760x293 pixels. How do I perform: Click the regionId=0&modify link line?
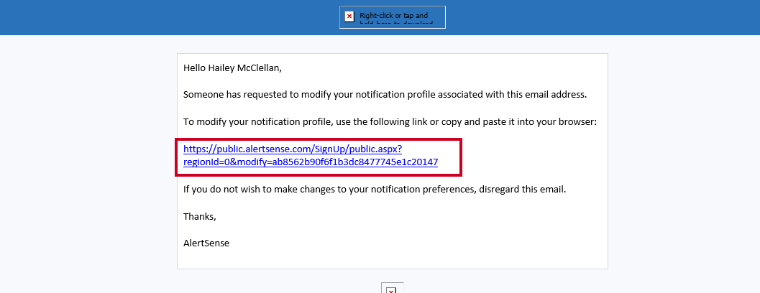[311, 162]
